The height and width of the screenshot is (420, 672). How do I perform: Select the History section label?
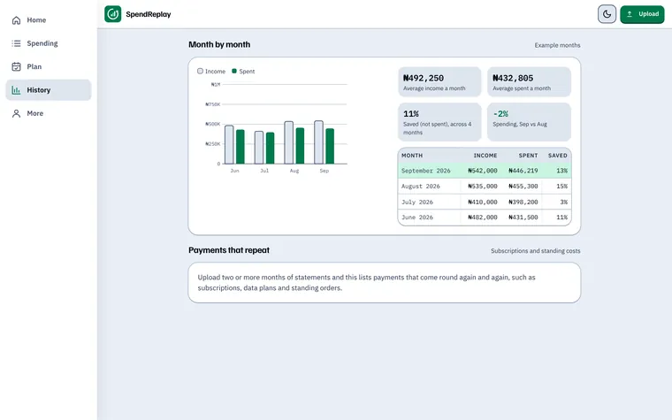pos(39,90)
